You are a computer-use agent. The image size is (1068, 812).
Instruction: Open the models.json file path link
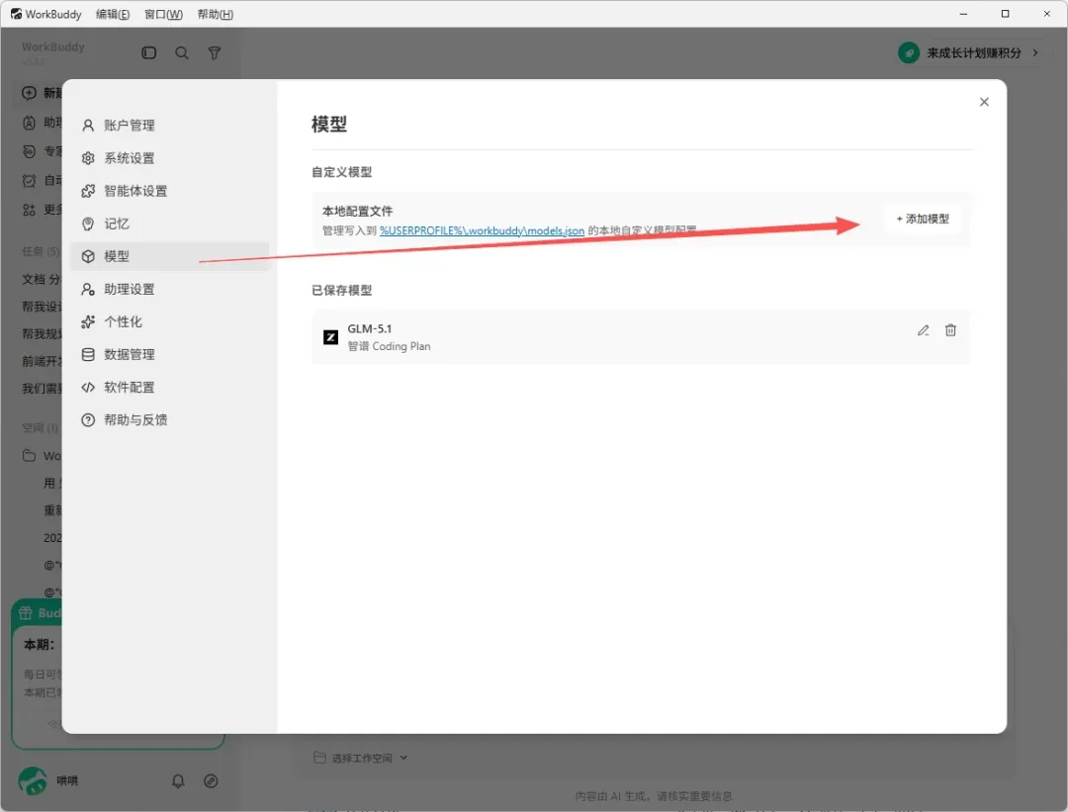pyautogui.click(x=482, y=230)
